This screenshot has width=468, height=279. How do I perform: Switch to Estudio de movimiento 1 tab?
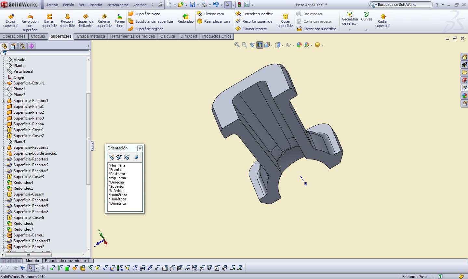tap(67, 261)
